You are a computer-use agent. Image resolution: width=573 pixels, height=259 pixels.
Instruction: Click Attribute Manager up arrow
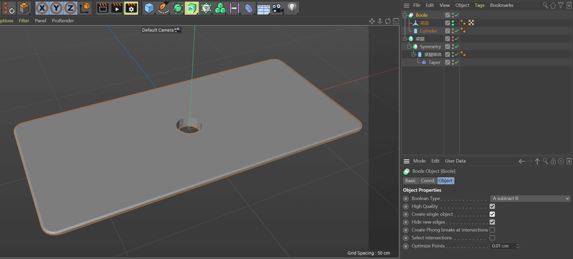click(537, 161)
